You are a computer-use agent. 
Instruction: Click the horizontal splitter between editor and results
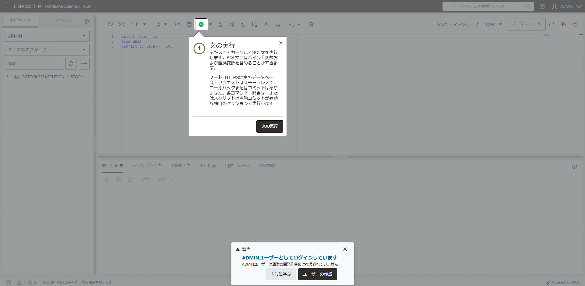[341, 156]
